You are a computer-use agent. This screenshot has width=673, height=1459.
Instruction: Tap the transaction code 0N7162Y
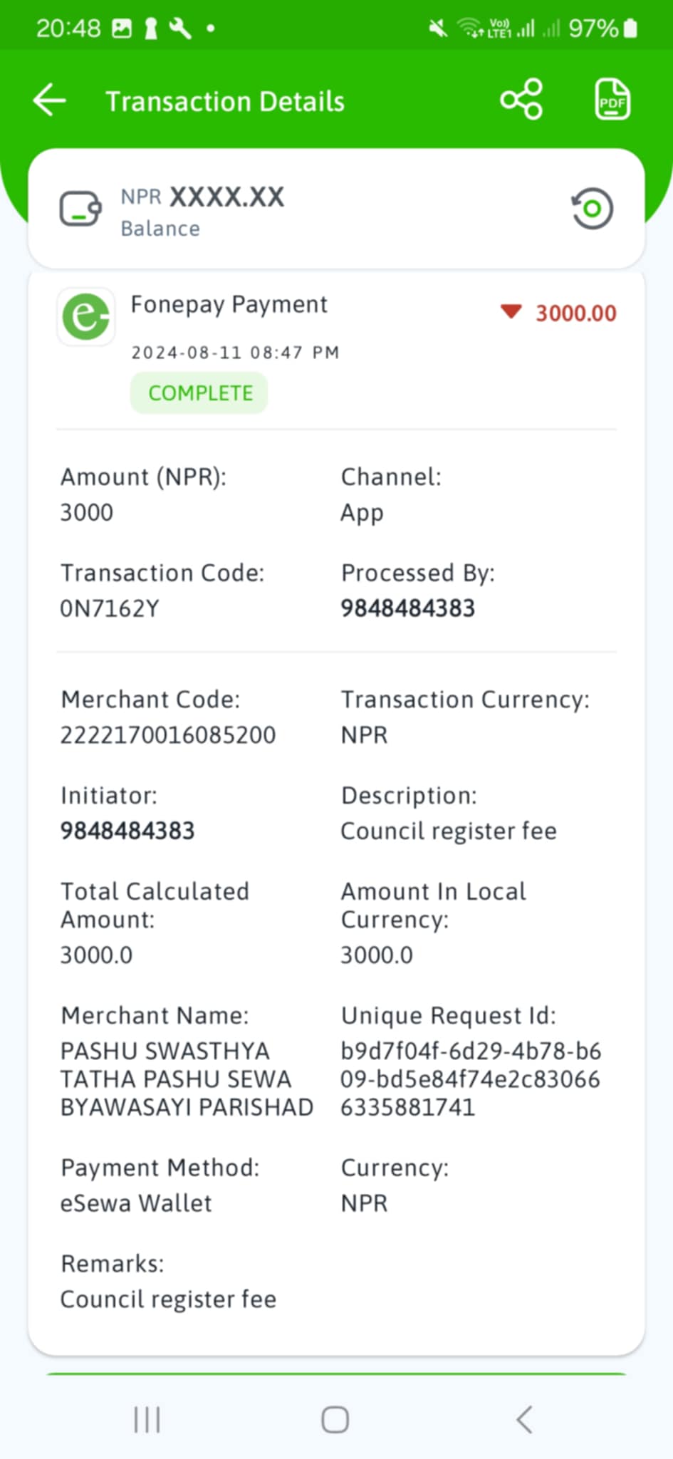point(110,608)
